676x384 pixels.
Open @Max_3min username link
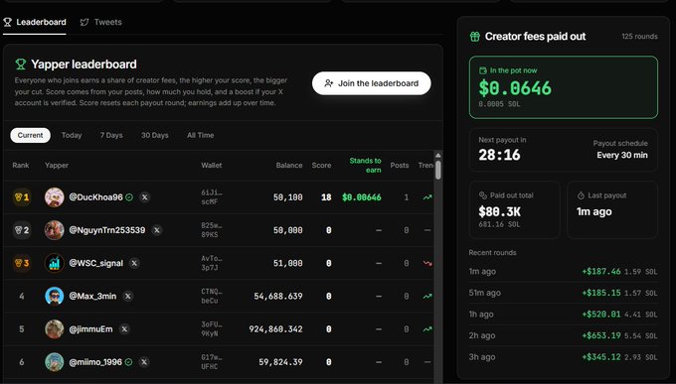tap(92, 296)
